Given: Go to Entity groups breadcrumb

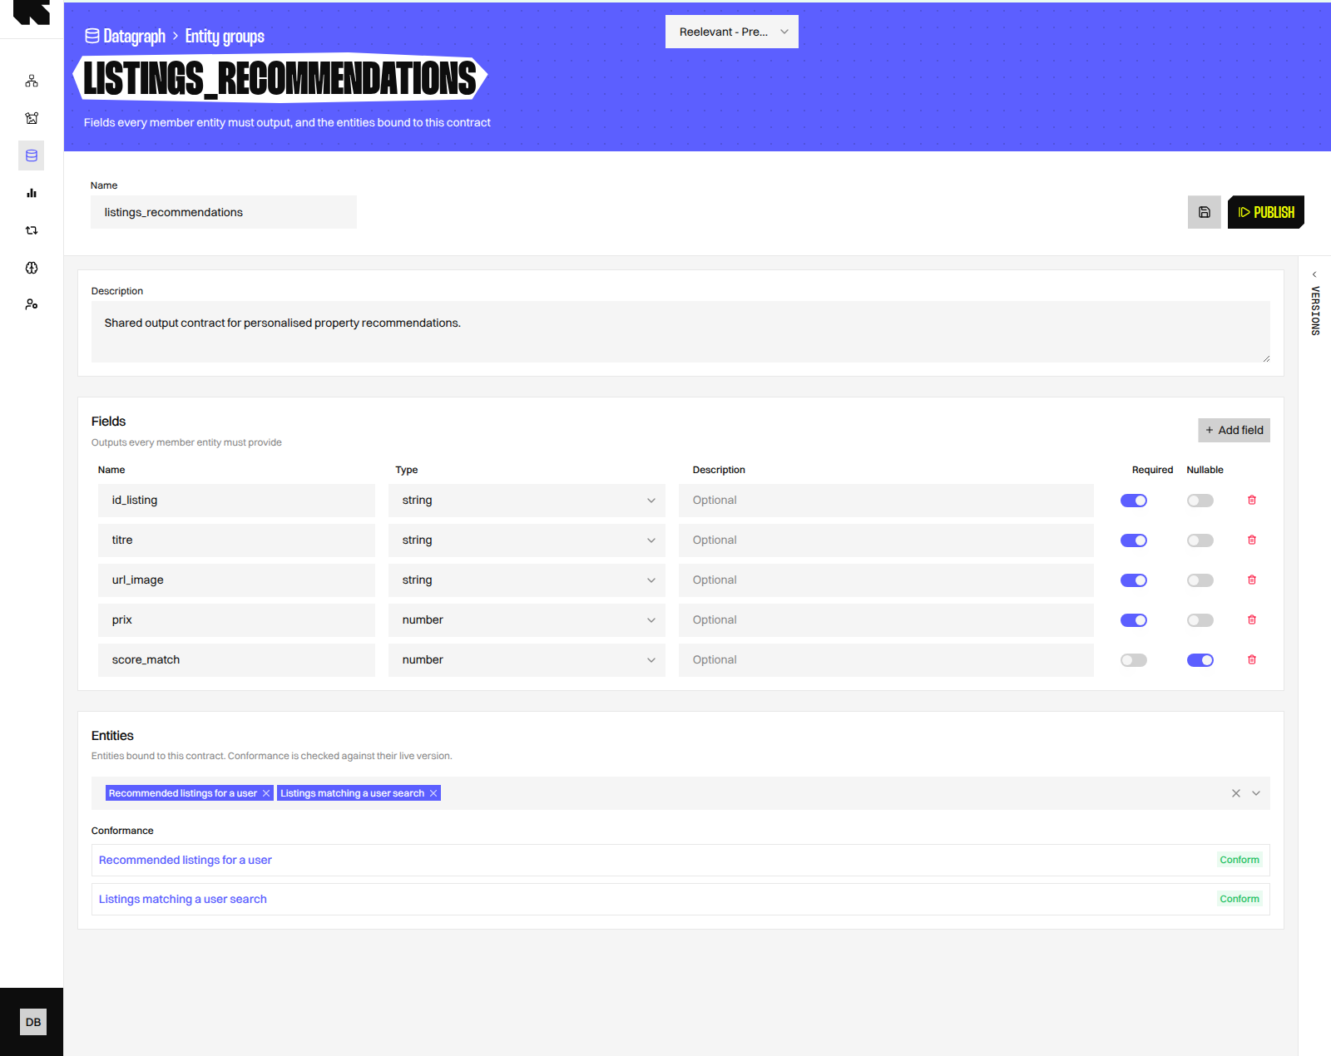Looking at the screenshot, I should coord(225,36).
